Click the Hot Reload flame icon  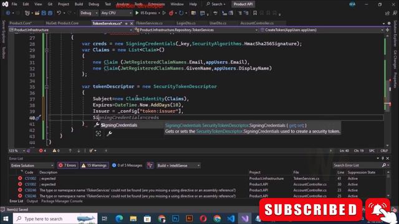coord(171,12)
